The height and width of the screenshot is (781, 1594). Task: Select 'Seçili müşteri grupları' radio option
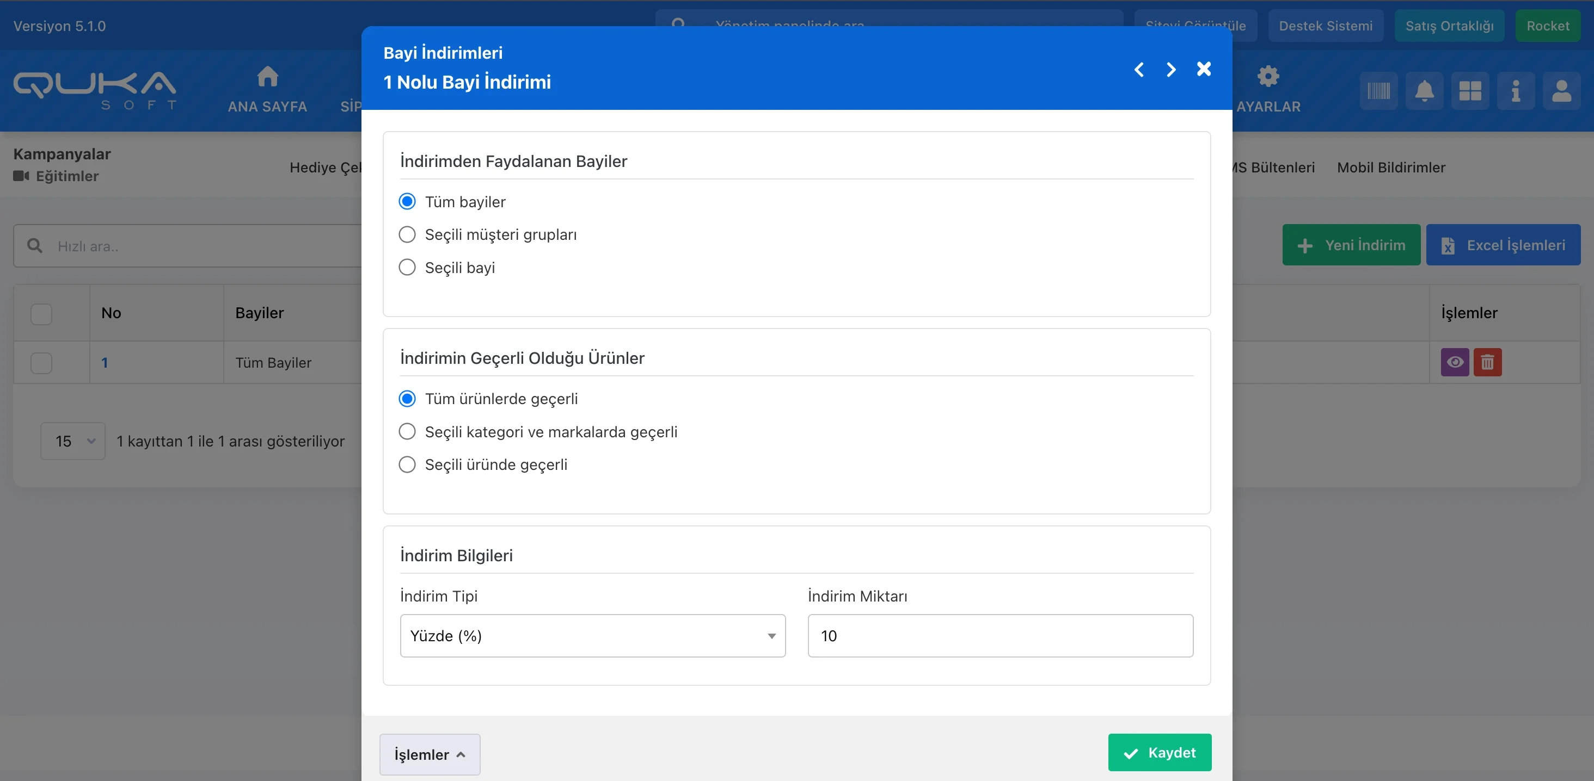pyautogui.click(x=407, y=235)
